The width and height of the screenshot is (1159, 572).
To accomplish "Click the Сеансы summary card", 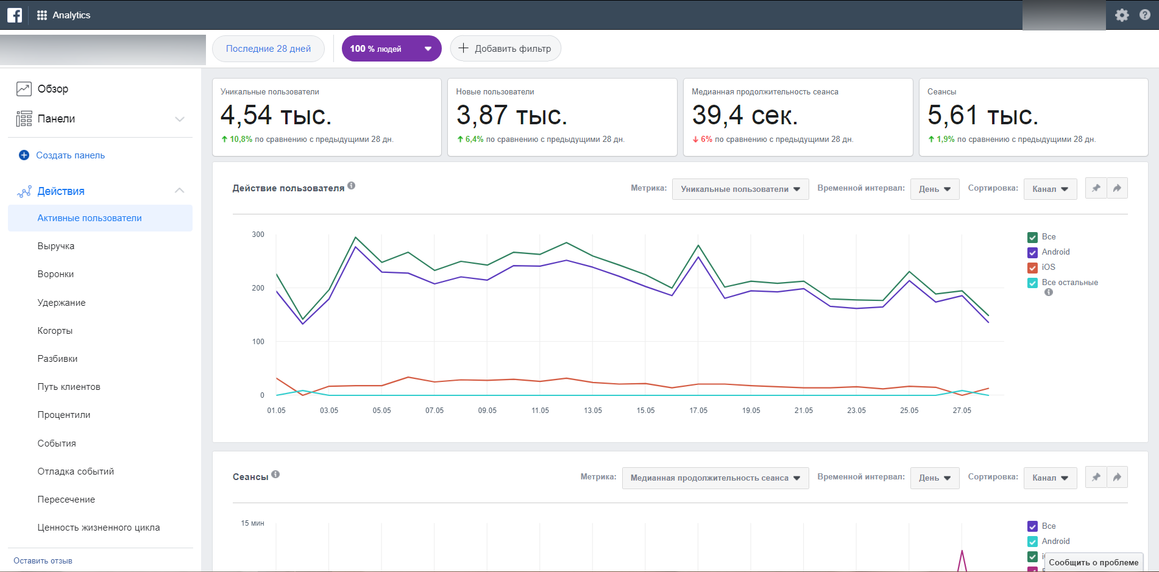I will point(1033,117).
